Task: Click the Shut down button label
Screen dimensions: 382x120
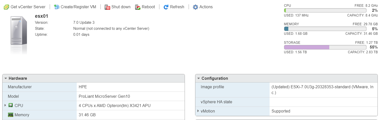Action: (x=121, y=7)
